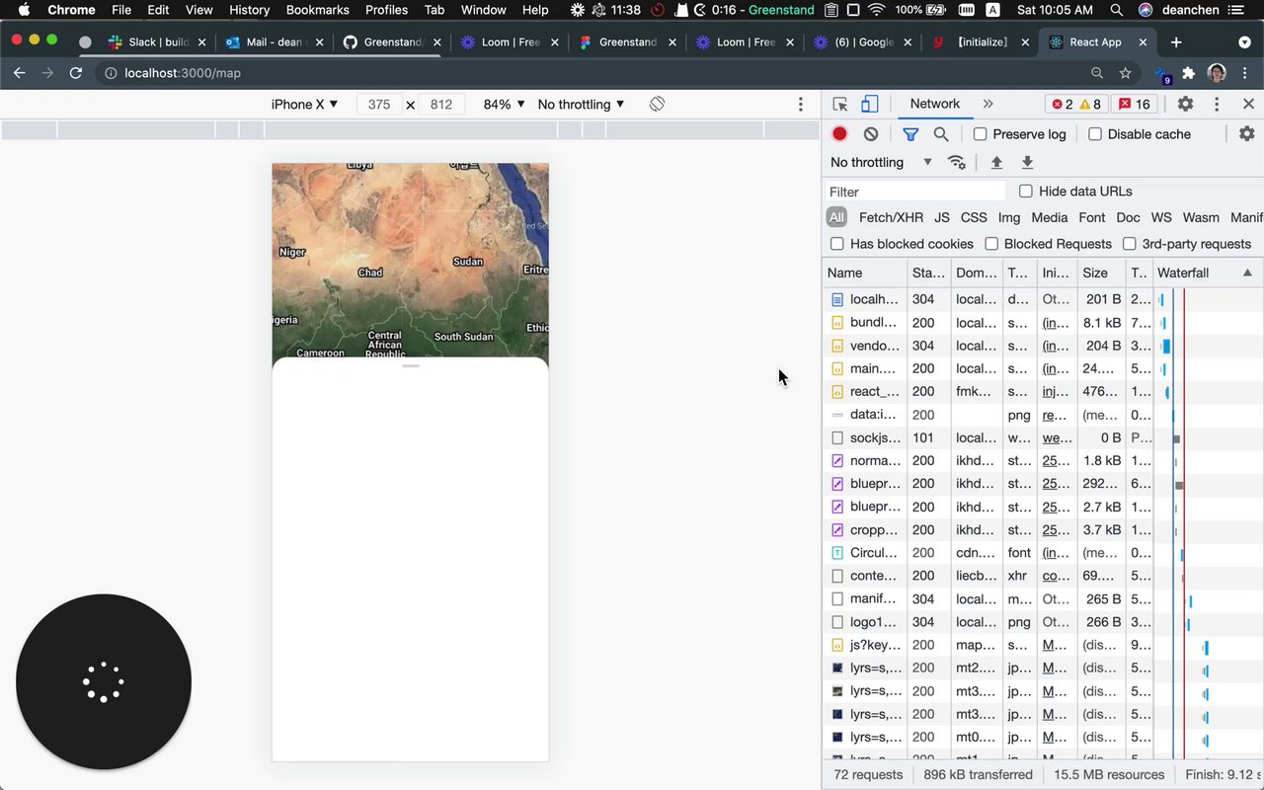Open the iPhone X device dropdown
Viewport: 1264px width, 790px height.
(305, 104)
